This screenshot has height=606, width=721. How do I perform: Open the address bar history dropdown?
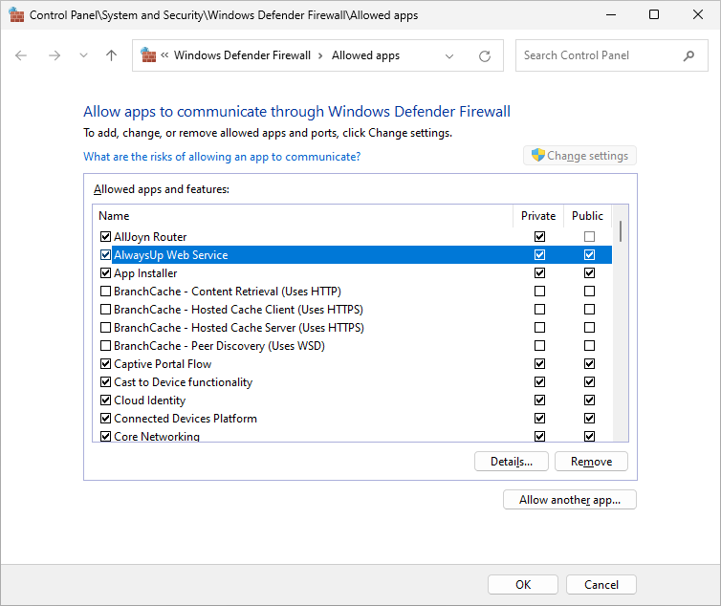449,56
